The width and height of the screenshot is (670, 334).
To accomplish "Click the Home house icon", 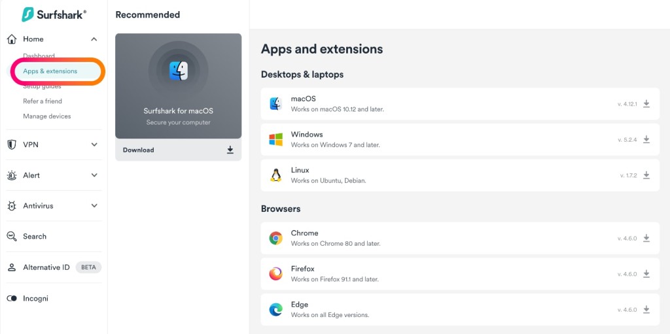I will coord(12,39).
